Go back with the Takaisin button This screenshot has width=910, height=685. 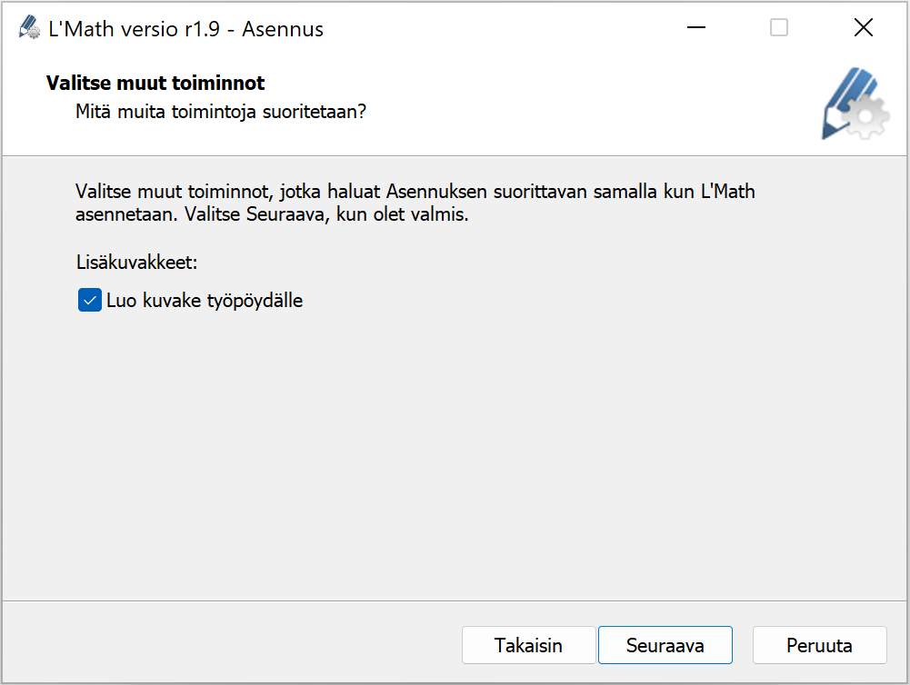pos(528,645)
